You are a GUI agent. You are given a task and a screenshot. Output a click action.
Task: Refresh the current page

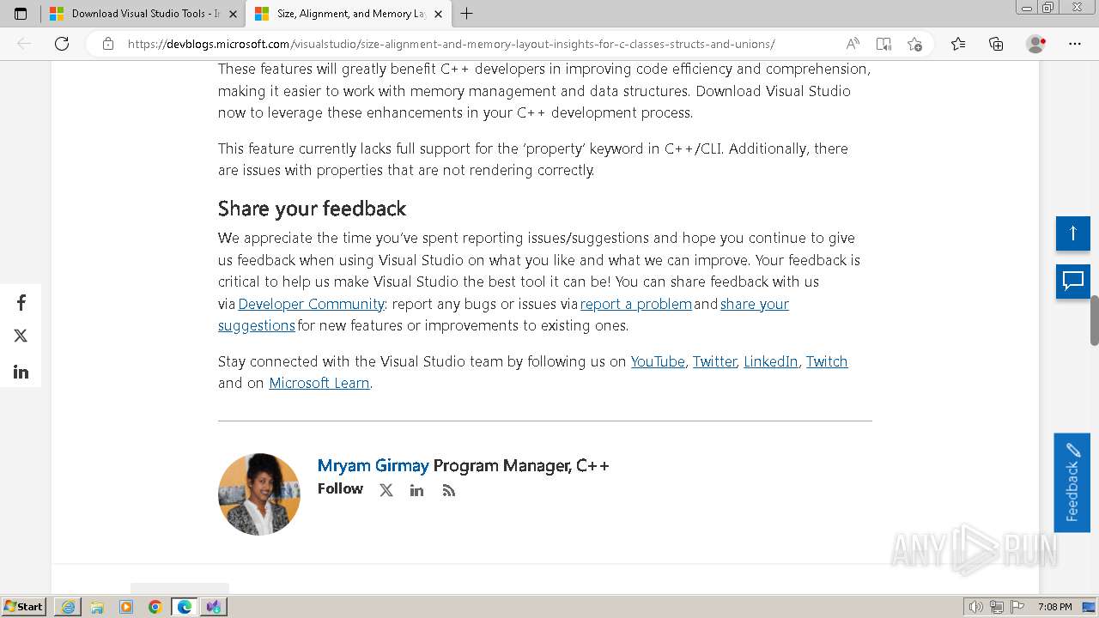(62, 44)
